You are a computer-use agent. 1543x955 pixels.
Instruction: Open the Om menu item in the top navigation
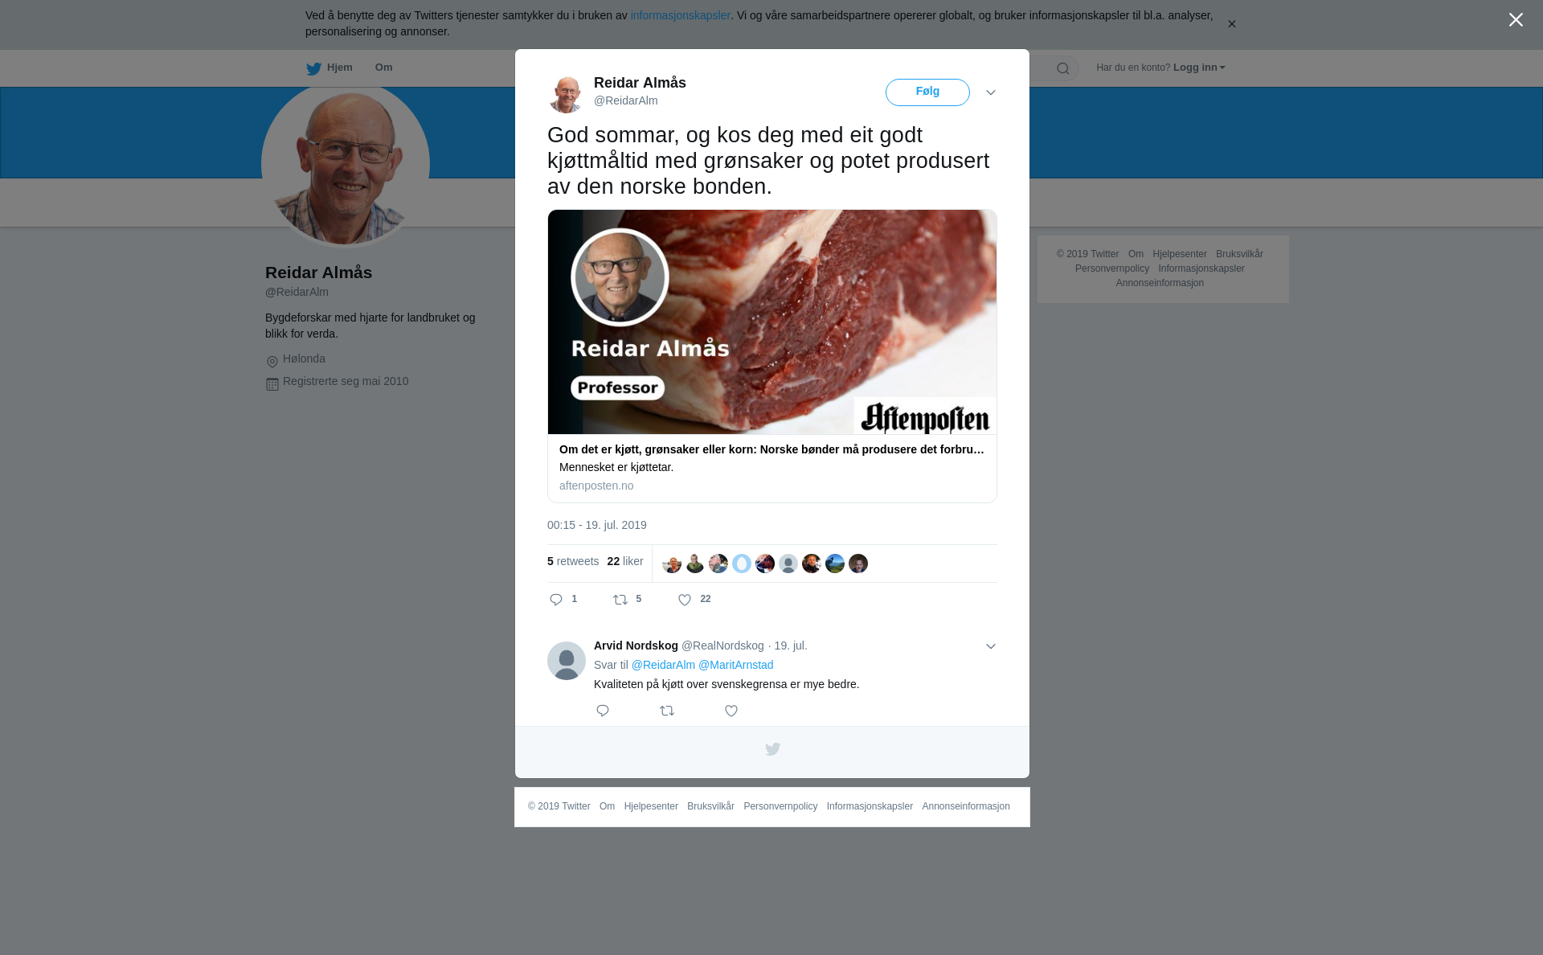click(x=383, y=68)
